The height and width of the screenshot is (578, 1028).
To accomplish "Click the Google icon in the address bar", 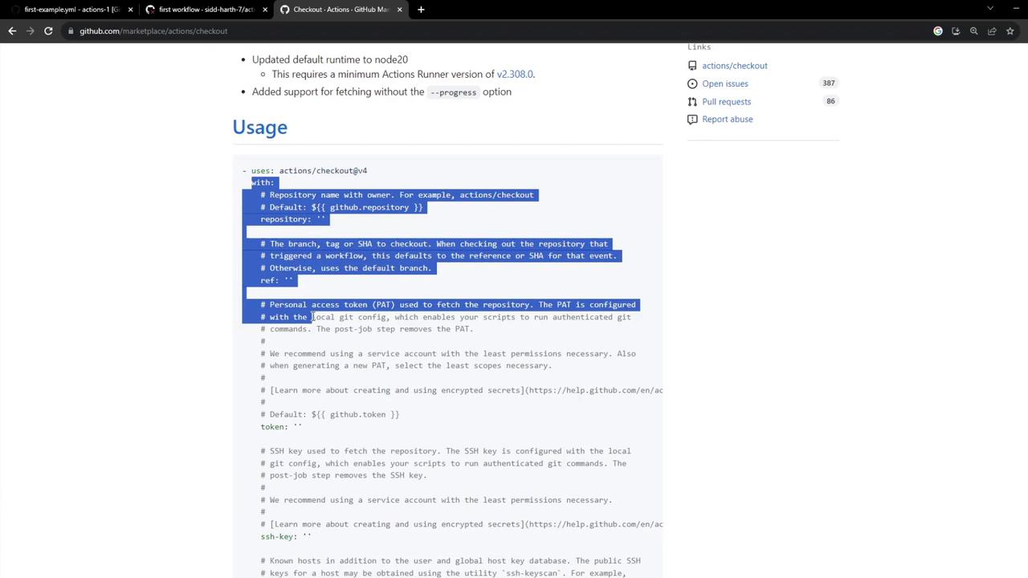I will [938, 31].
